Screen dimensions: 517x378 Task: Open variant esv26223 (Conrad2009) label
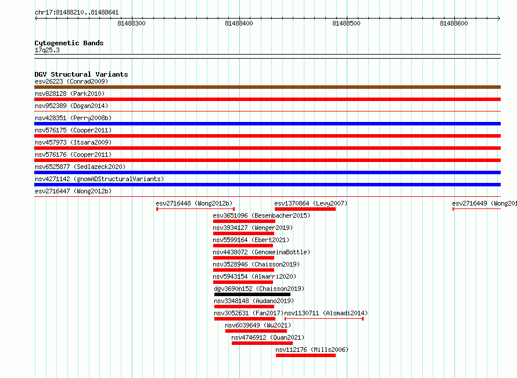(x=71, y=81)
